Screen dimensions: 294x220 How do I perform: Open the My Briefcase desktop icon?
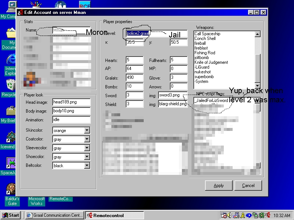pos(10,111)
